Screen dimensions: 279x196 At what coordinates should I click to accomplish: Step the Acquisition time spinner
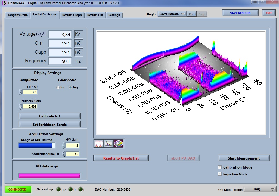64,154
